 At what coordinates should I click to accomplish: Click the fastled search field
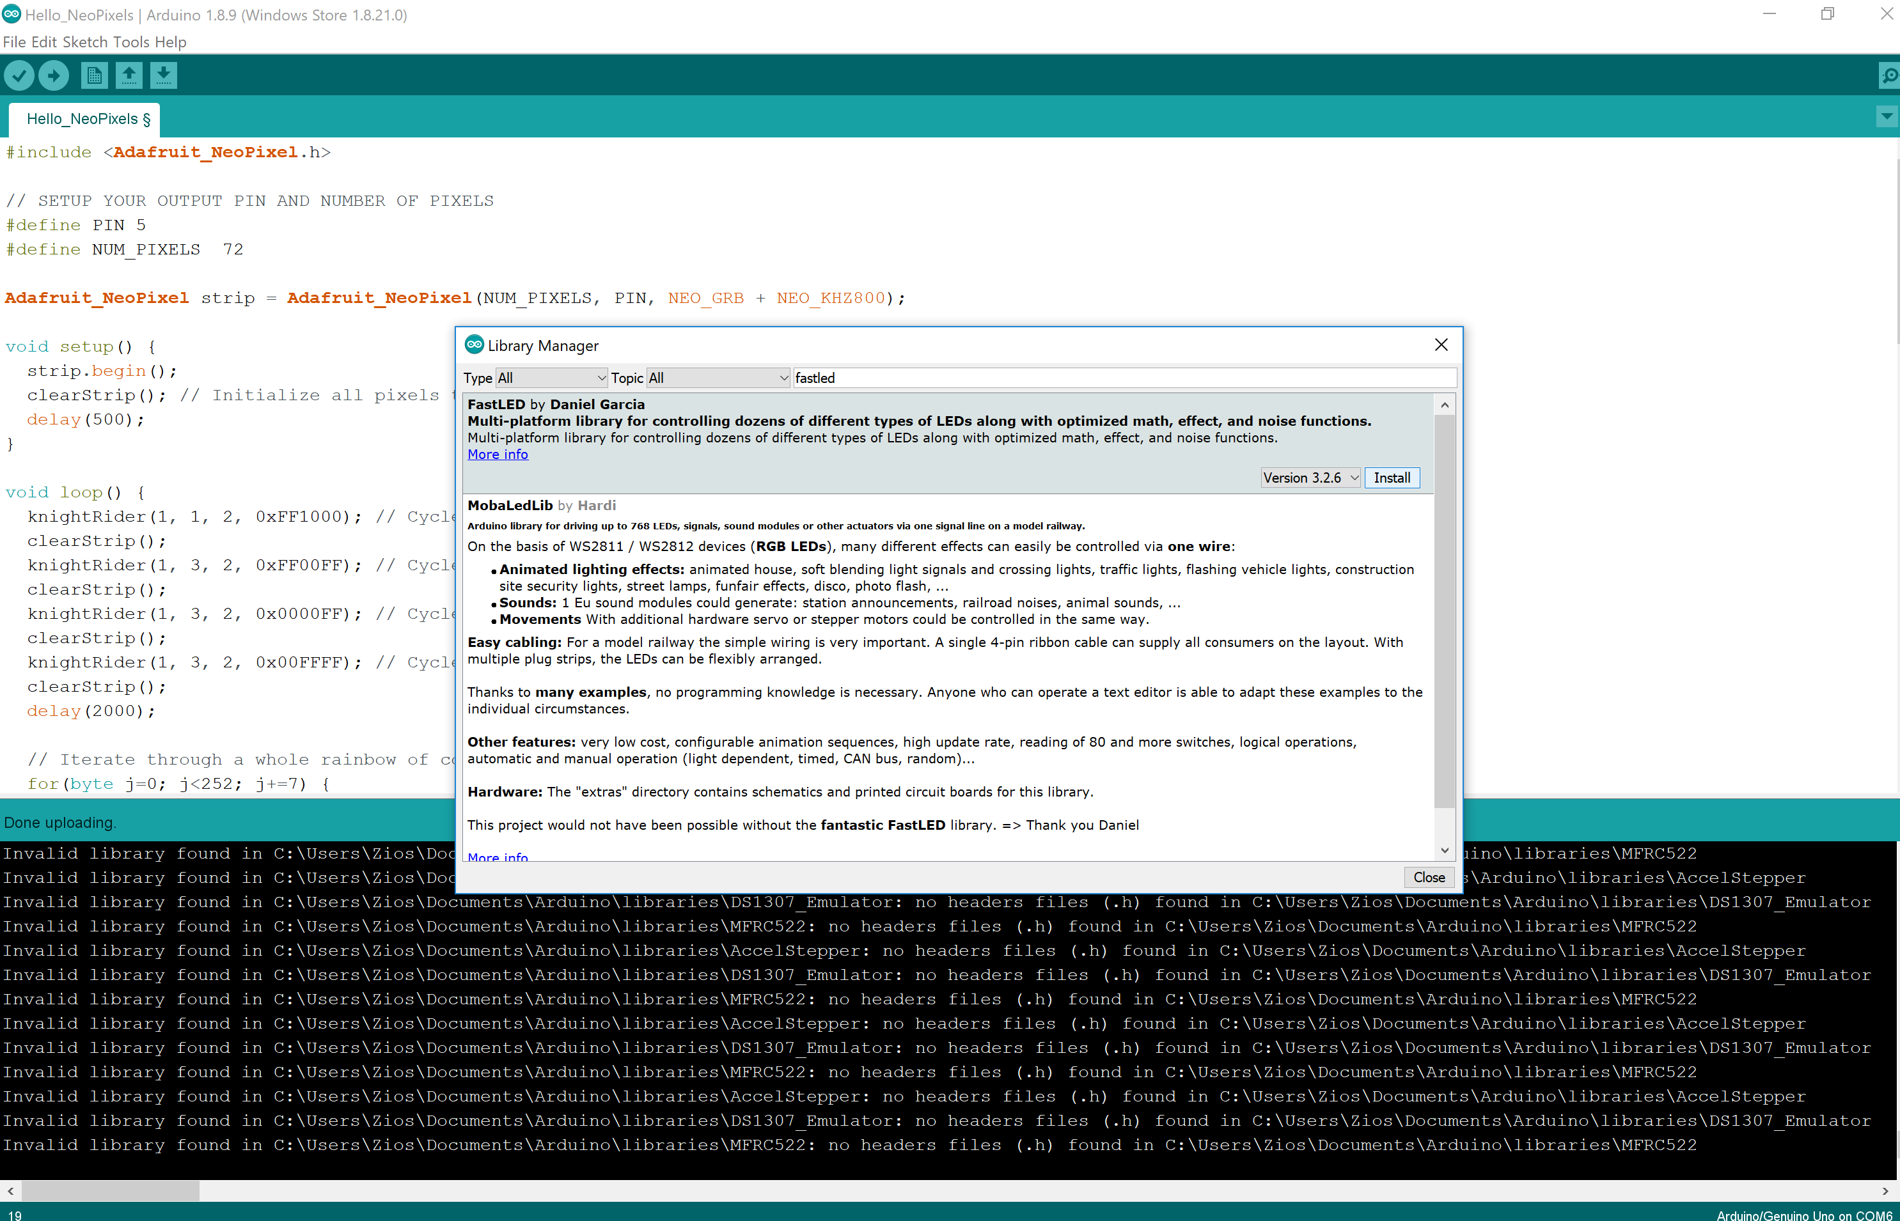point(1124,378)
